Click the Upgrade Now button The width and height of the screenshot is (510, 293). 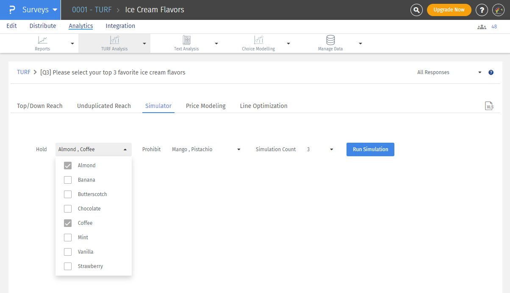[x=449, y=10]
